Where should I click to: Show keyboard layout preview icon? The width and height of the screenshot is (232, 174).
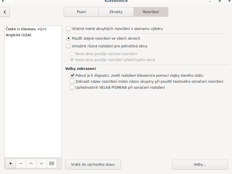tap(52, 163)
